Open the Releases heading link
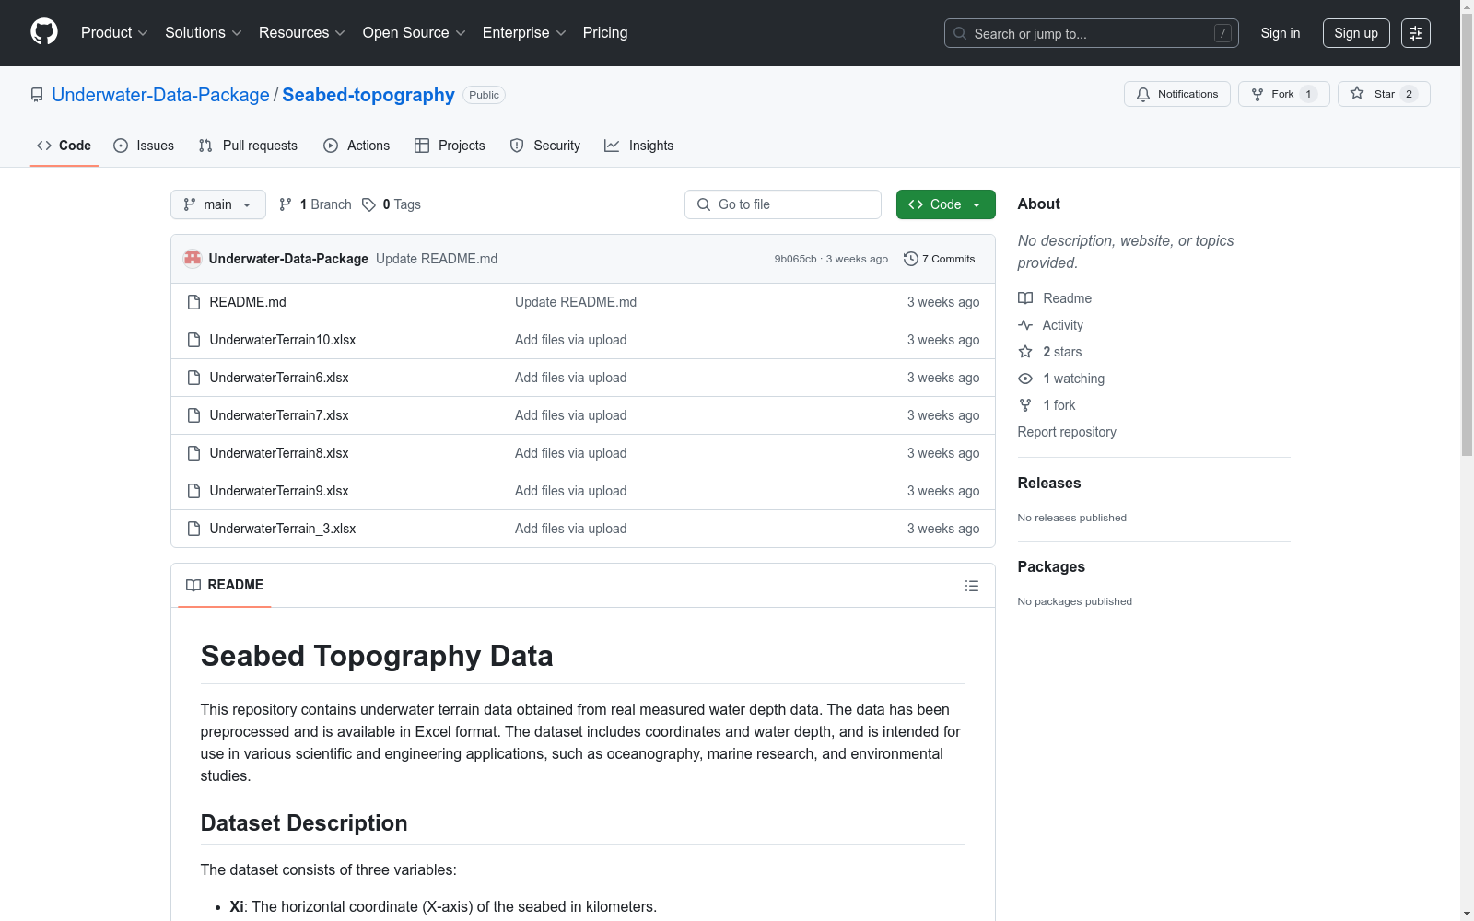The height and width of the screenshot is (921, 1474). (x=1049, y=483)
